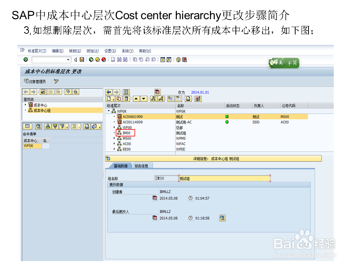356x267 pixels.
Task: Click the hit list sort icon next to find
Action: (48, 126)
